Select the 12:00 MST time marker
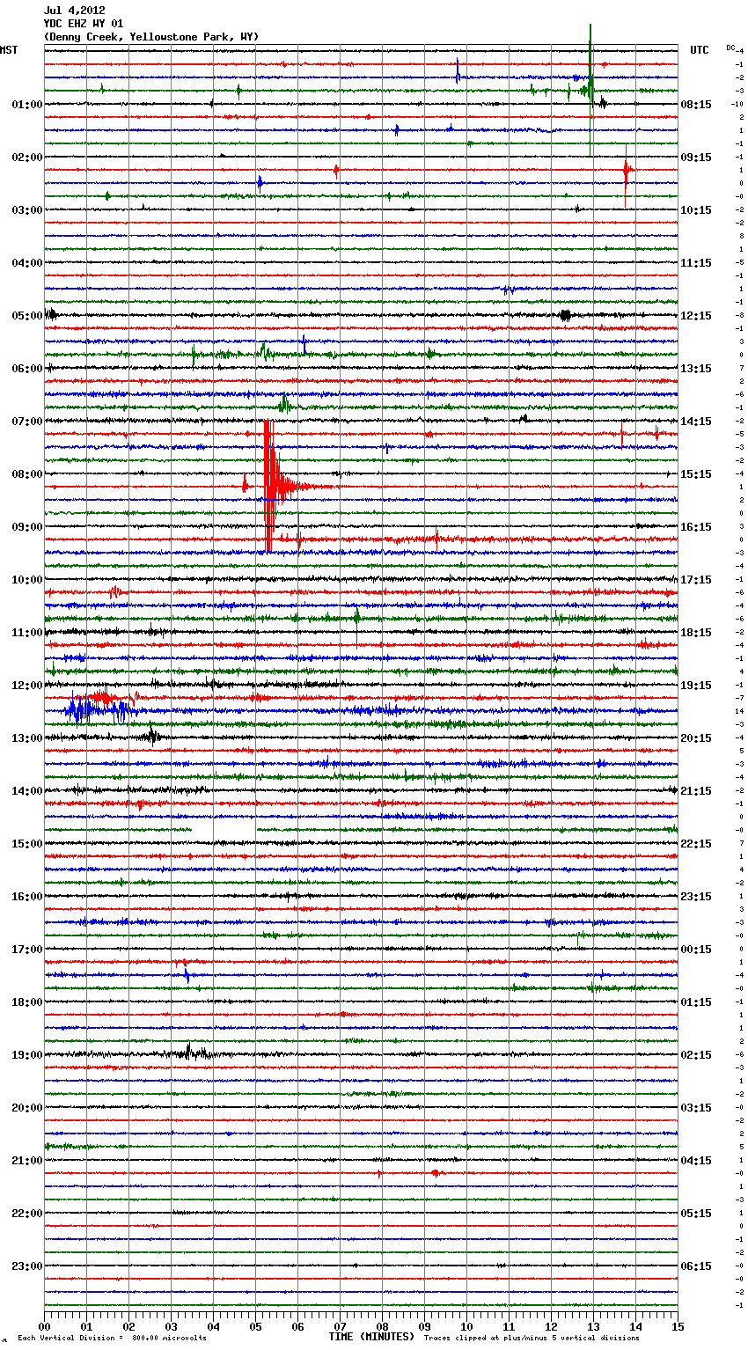Image resolution: width=748 pixels, height=1350 pixels. tap(26, 686)
